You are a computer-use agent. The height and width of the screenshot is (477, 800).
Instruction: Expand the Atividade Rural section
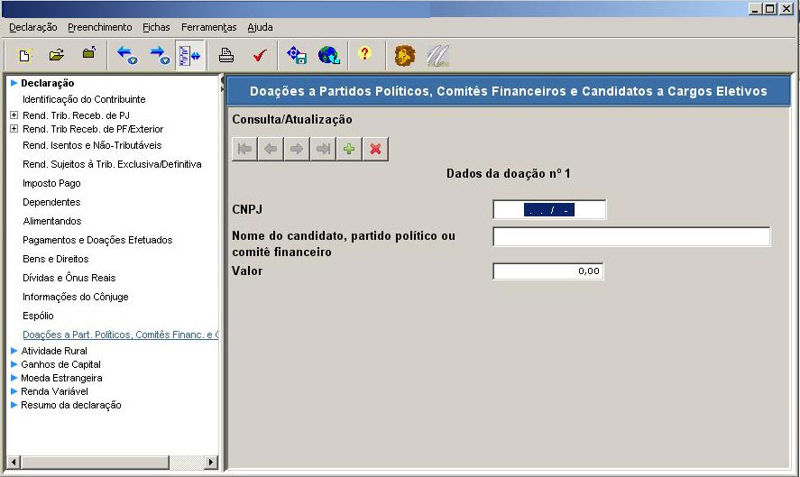point(14,351)
